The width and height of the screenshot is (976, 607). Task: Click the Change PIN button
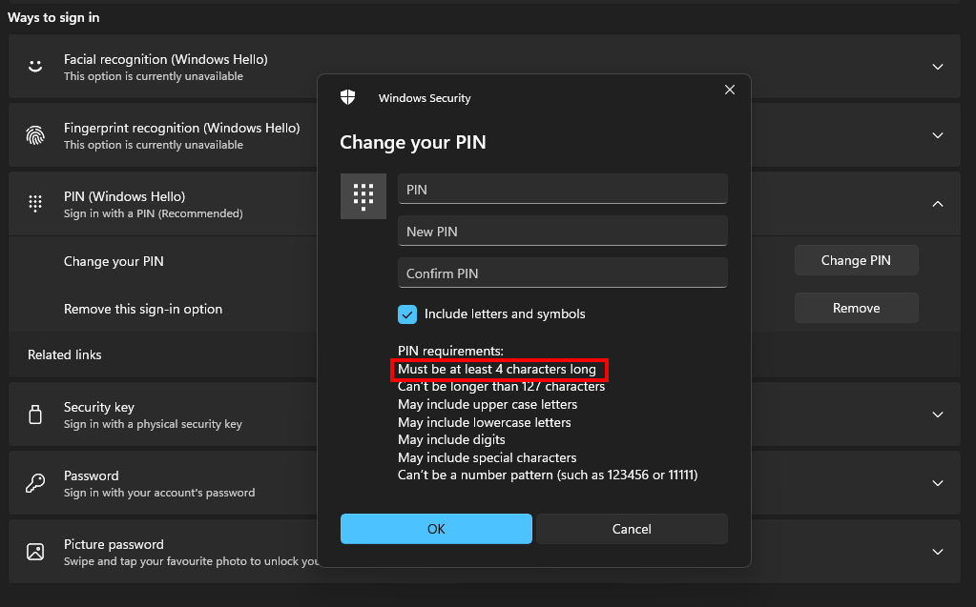click(x=856, y=260)
